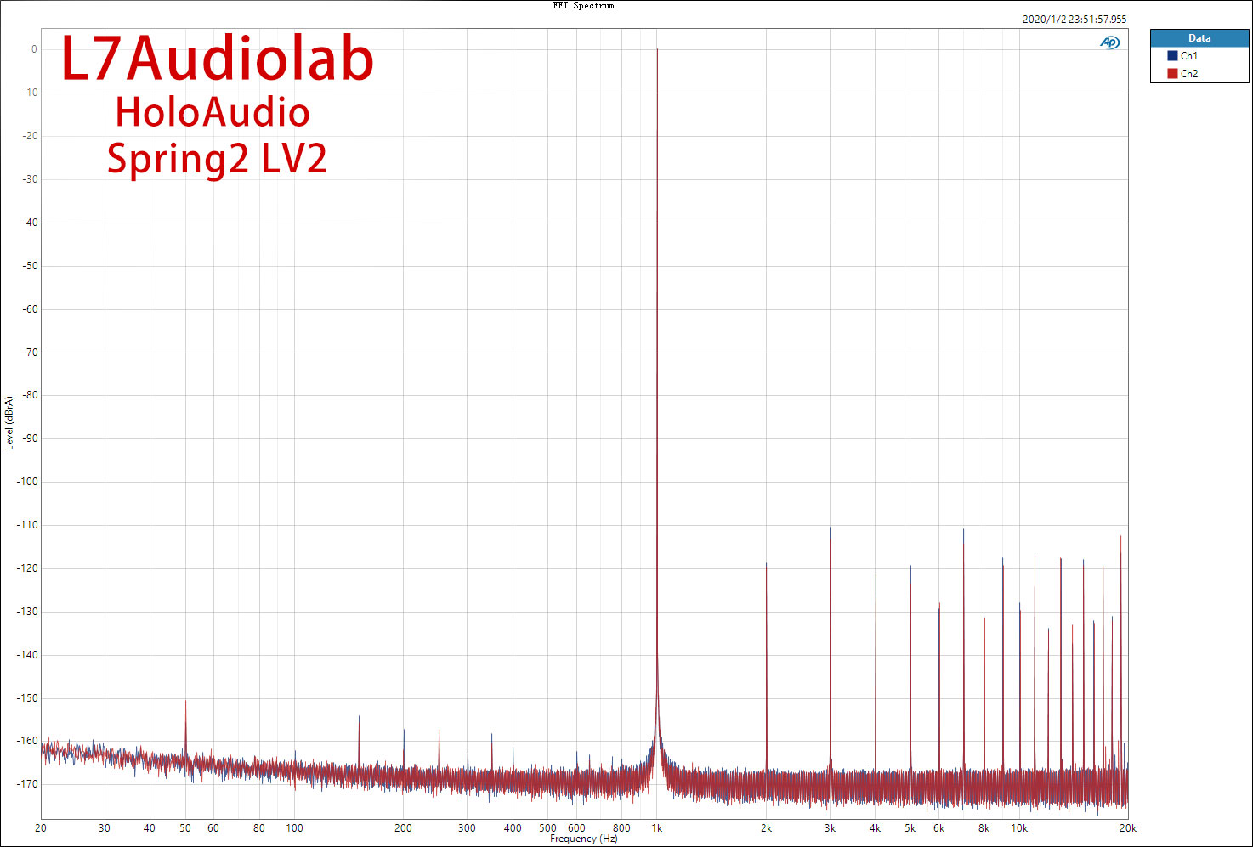
Task: Click the Level (dBrA) axis title
Action: click(x=9, y=422)
